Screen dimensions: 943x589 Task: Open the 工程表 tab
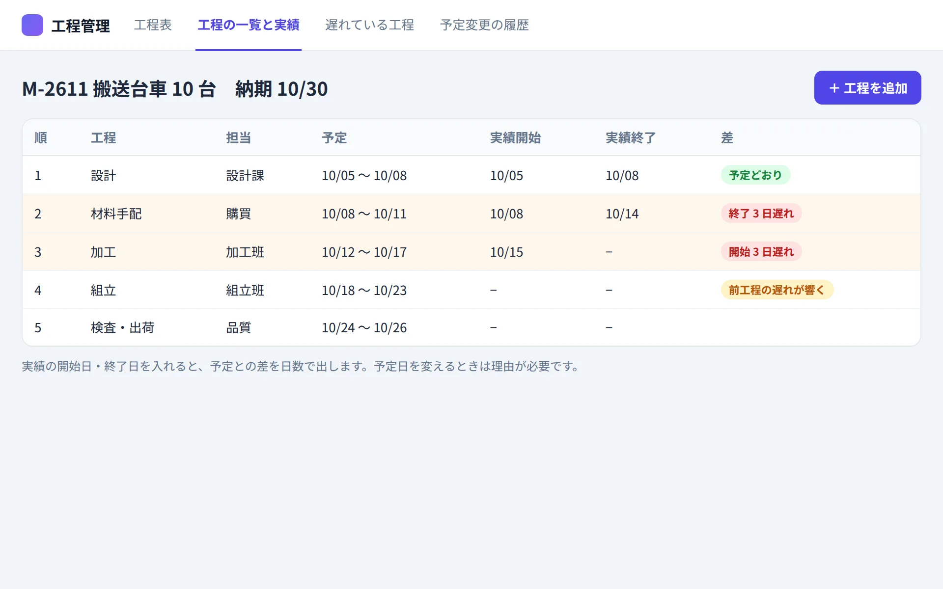(153, 25)
